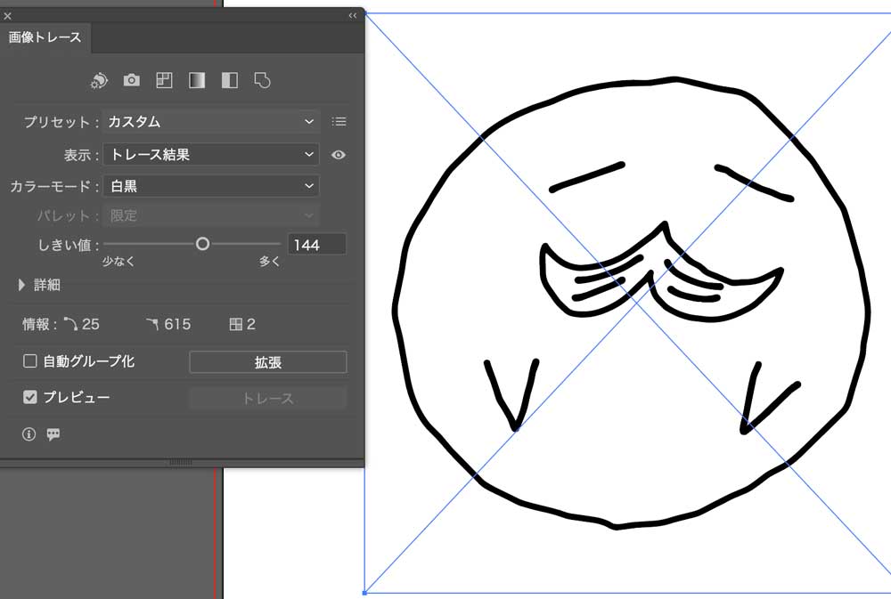Open the speech bubble feedback icon

53,434
